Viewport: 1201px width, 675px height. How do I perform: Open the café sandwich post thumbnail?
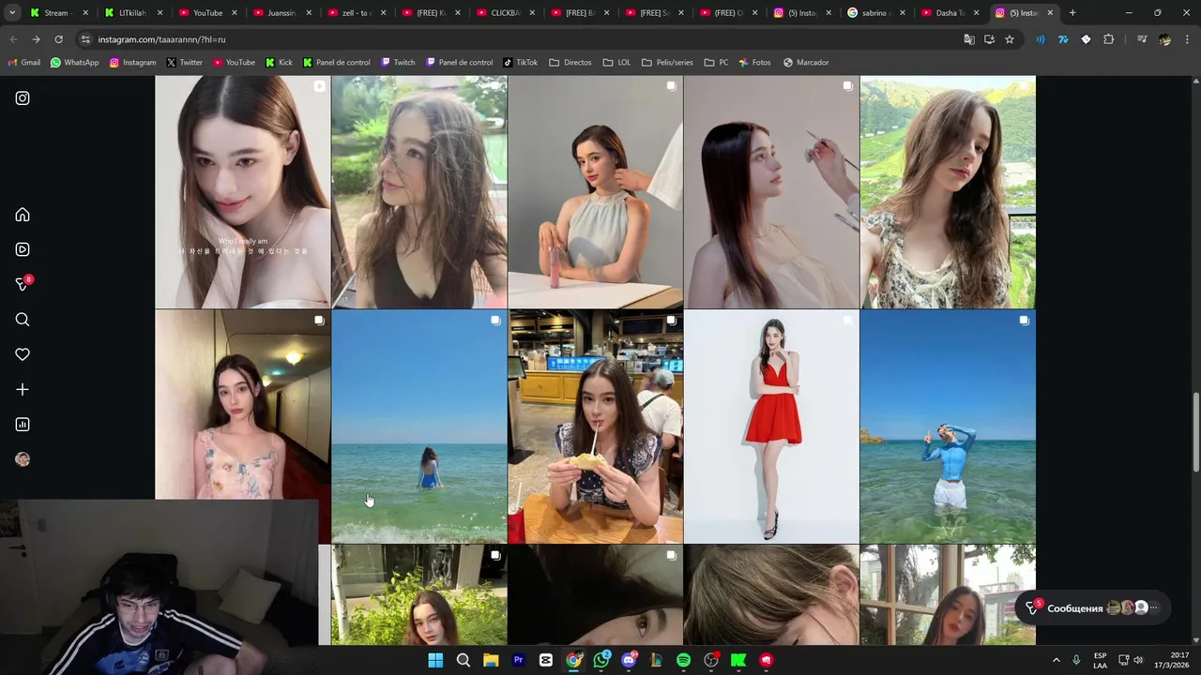point(595,427)
